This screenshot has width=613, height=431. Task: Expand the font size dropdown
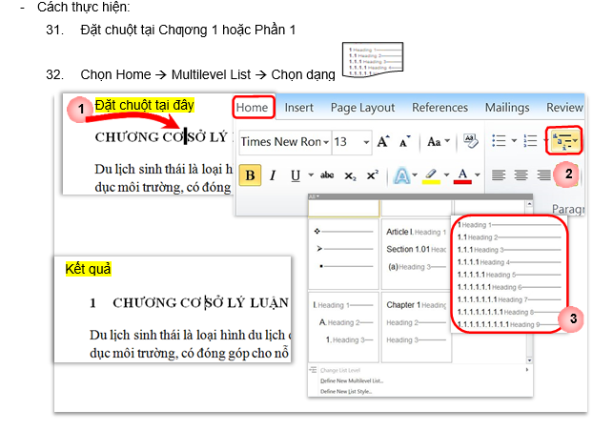368,142
